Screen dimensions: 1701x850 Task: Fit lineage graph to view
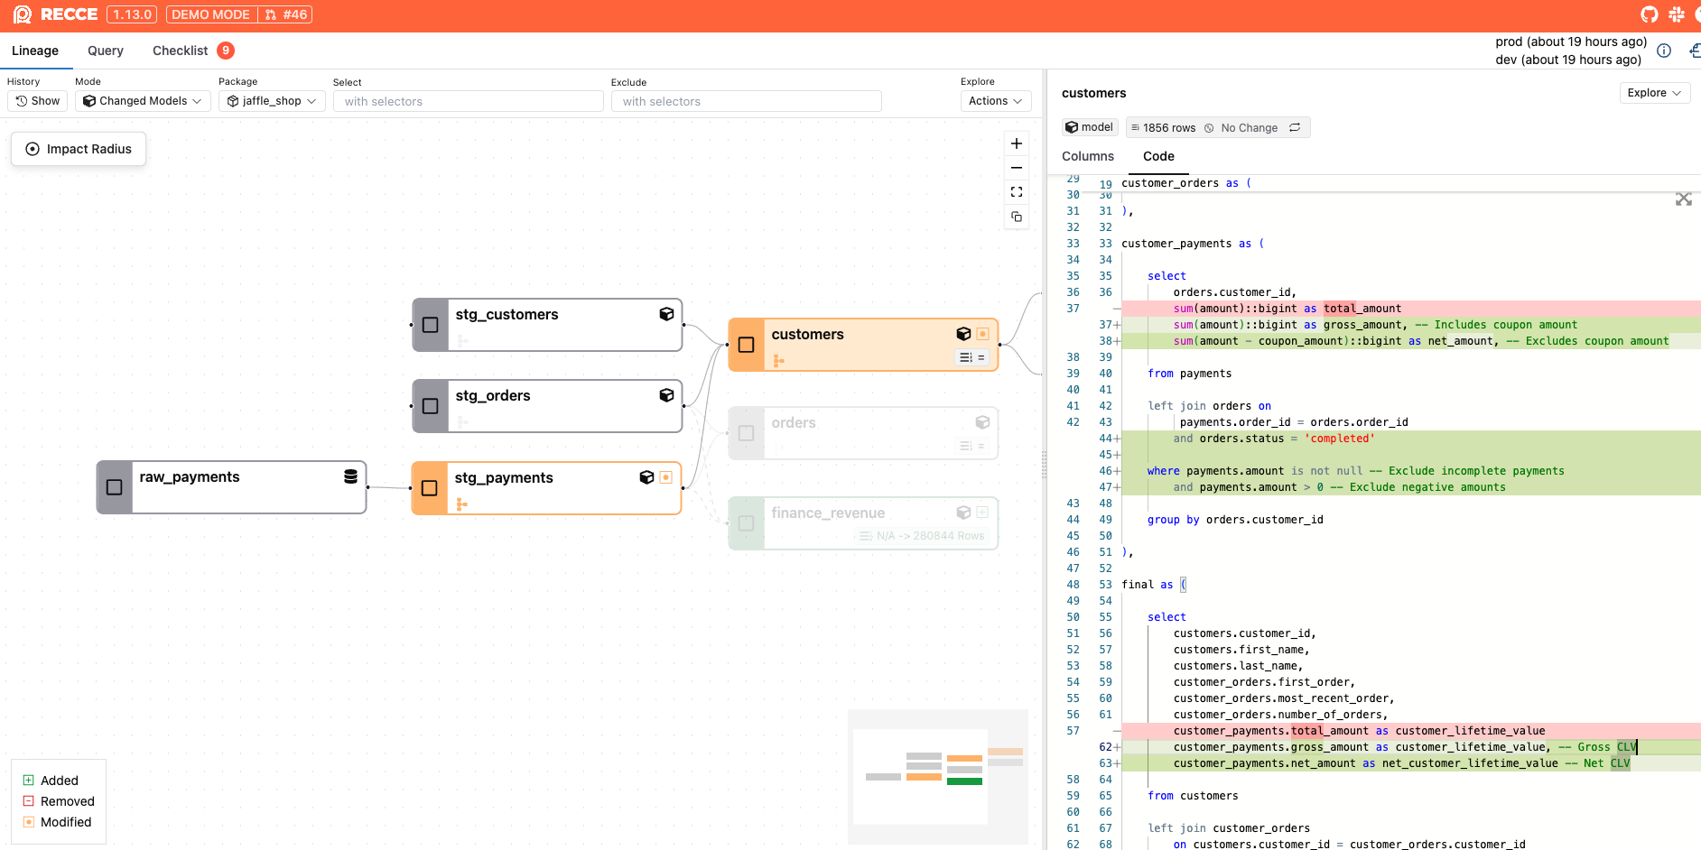click(x=1017, y=192)
